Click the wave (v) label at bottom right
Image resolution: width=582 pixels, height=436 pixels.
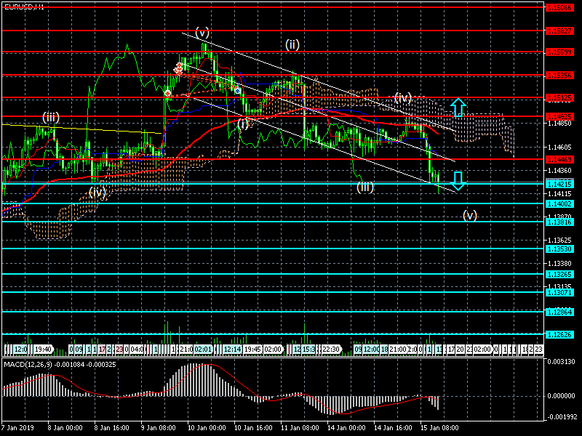[470, 214]
